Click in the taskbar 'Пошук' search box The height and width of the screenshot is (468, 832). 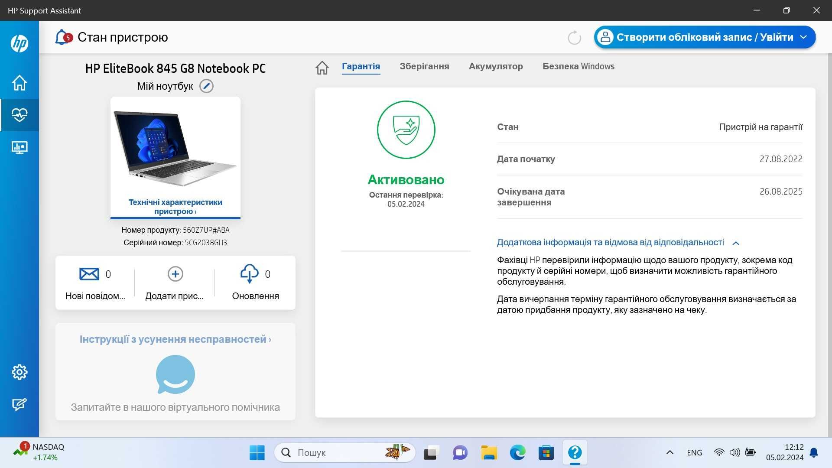[344, 453]
